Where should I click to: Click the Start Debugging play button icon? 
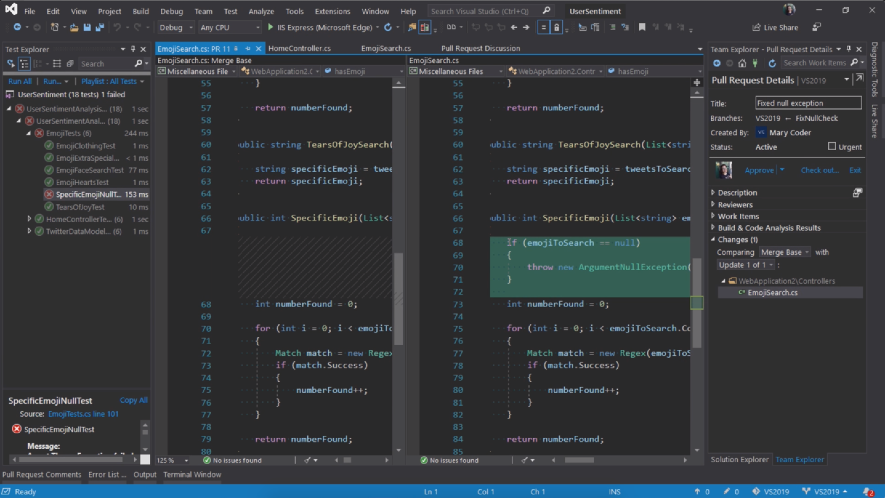[270, 27]
